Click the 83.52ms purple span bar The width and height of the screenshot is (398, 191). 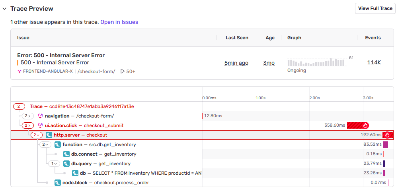tap(386, 145)
